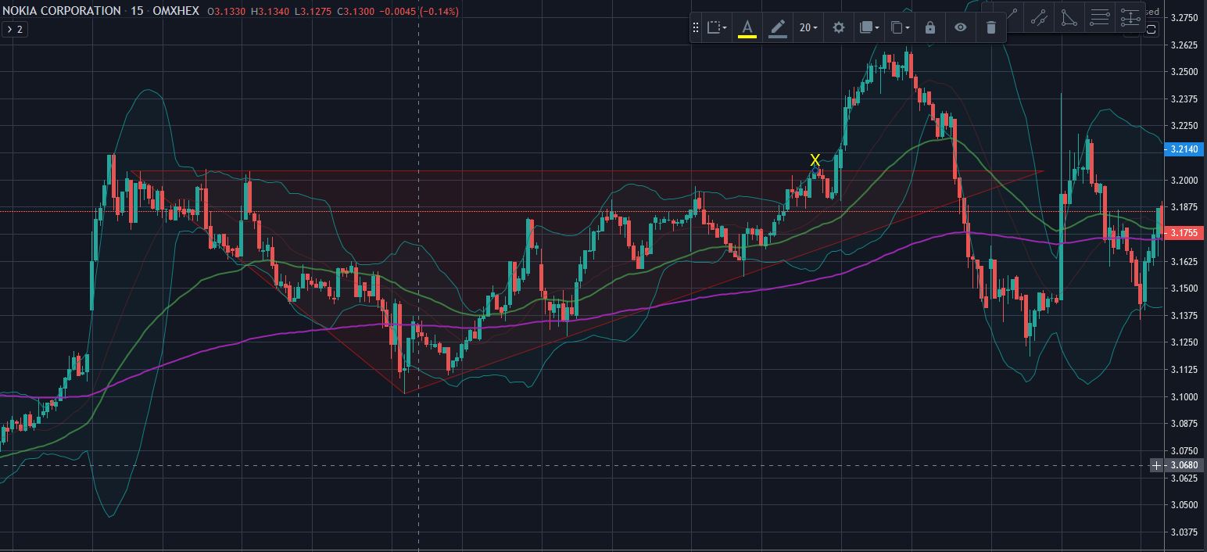1207x552 pixels.
Task: Expand the collapsed indicators legend '2'
Action: (x=14, y=29)
